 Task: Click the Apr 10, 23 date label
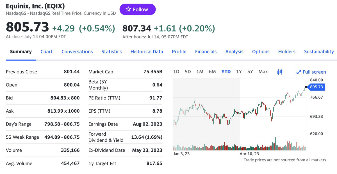point(249,154)
